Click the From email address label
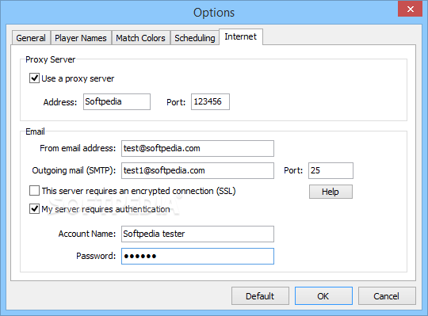 coord(78,148)
